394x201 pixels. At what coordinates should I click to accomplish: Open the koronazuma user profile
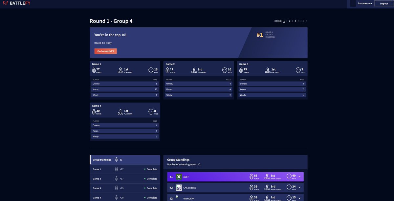click(365, 3)
